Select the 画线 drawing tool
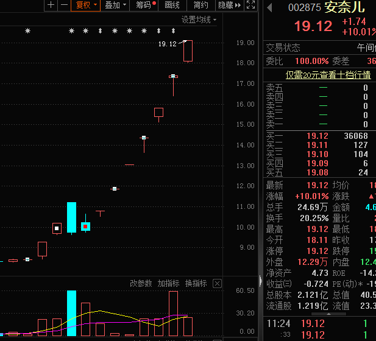Viewport: 376px width, 341px height. [172, 5]
